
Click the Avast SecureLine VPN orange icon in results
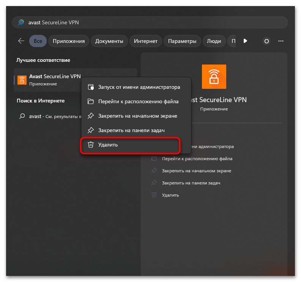pyautogui.click(x=22, y=80)
